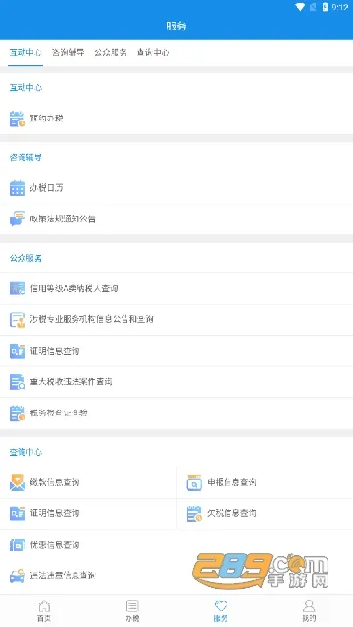Open 我的 profile in bottom navigation

pyautogui.click(x=309, y=610)
